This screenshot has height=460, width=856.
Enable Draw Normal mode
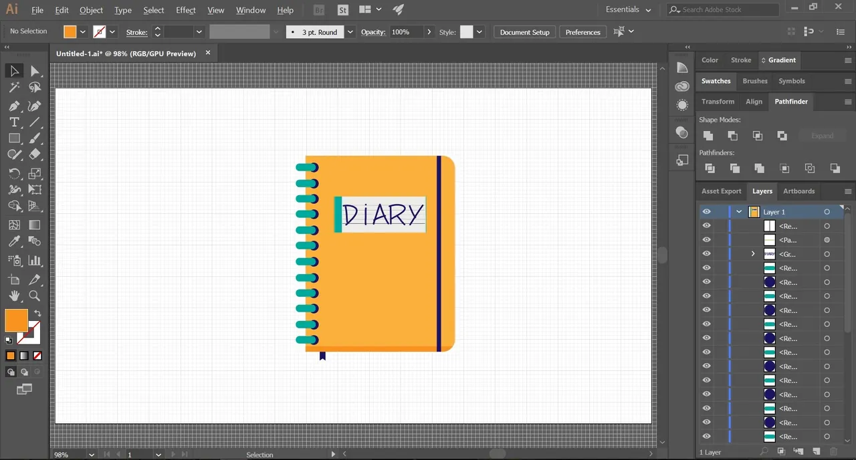tap(11, 372)
